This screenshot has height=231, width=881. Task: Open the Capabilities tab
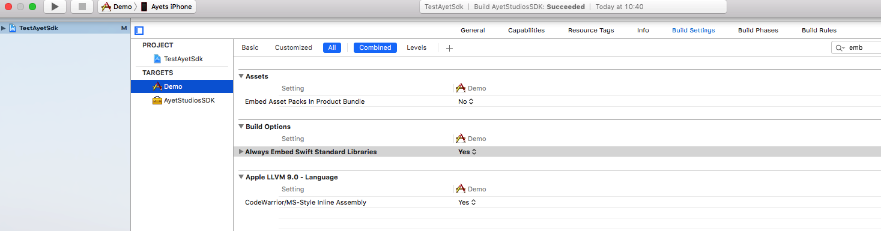pyautogui.click(x=526, y=30)
